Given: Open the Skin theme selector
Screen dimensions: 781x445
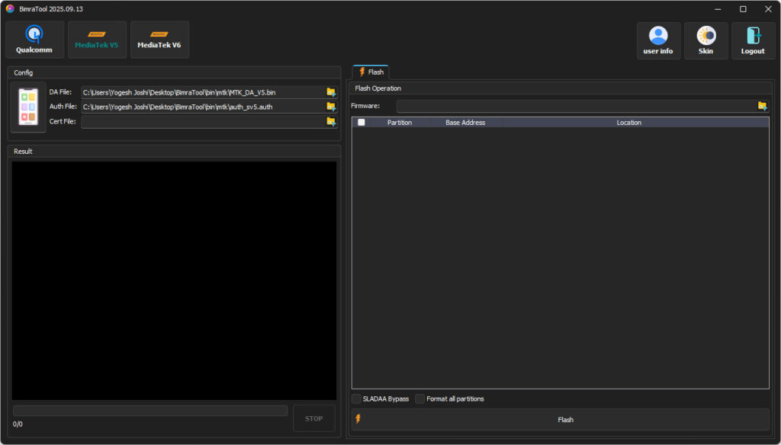Looking at the screenshot, I should (705, 40).
